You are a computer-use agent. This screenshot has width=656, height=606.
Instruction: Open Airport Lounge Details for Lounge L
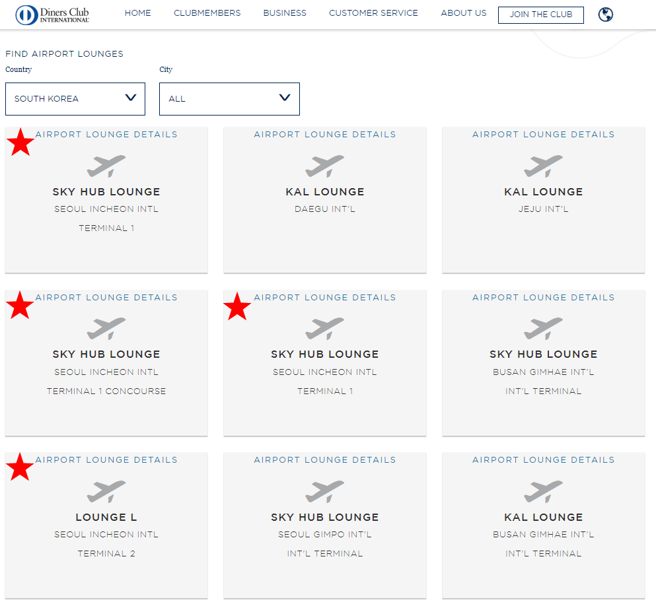coord(106,459)
